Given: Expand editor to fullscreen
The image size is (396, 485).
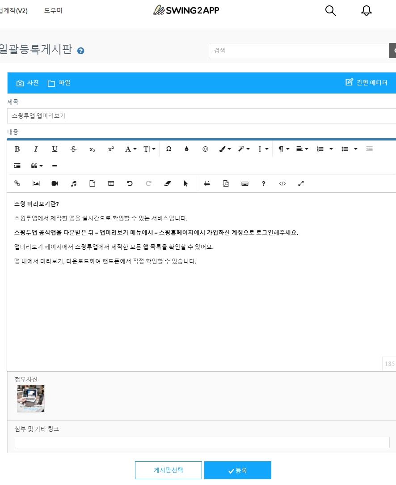Looking at the screenshot, I should pos(301,183).
